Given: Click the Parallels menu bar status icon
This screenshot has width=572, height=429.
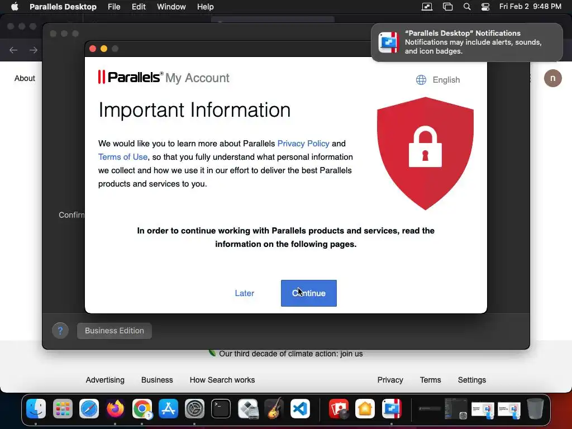Looking at the screenshot, I should click(427, 7).
